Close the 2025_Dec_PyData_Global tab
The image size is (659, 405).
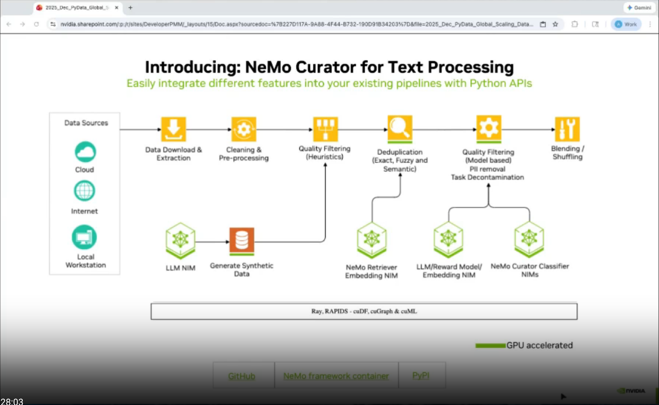tap(116, 7)
